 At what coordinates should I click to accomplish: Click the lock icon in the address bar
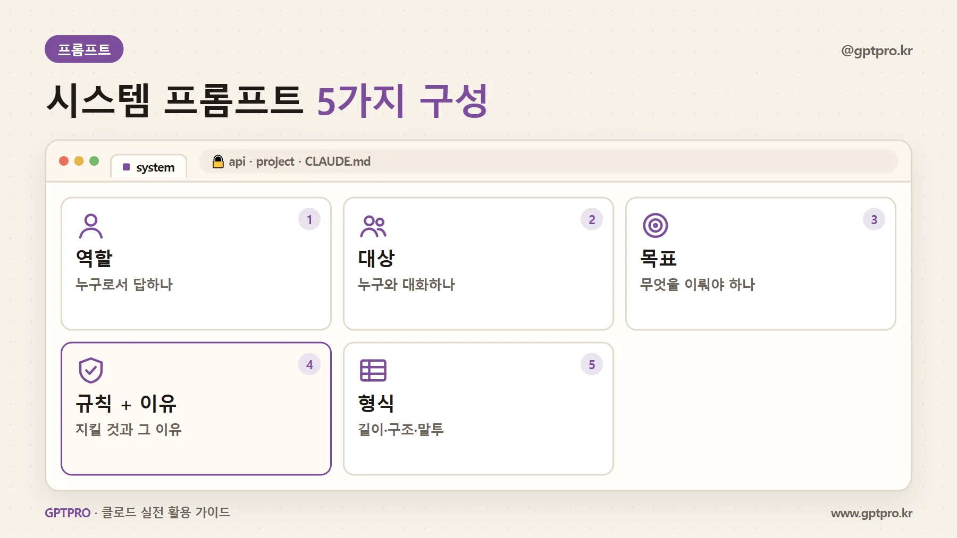tap(218, 161)
